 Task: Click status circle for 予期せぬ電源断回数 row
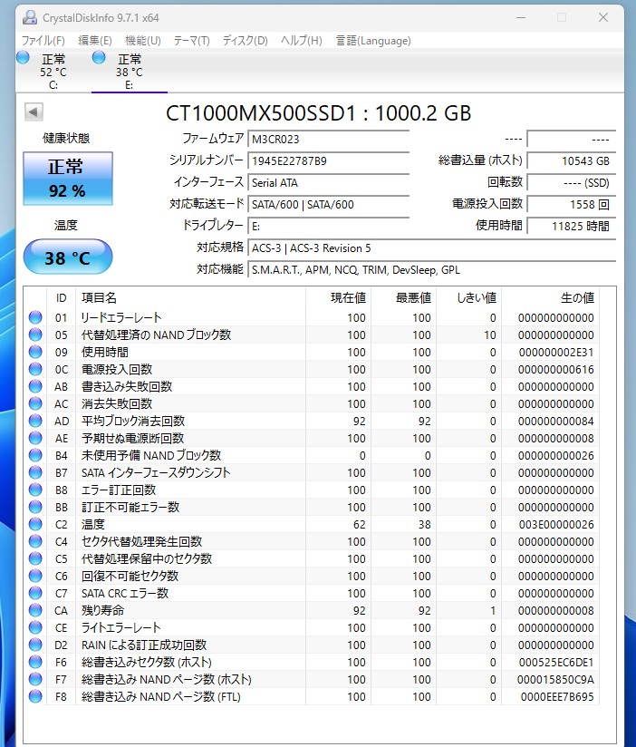35,438
